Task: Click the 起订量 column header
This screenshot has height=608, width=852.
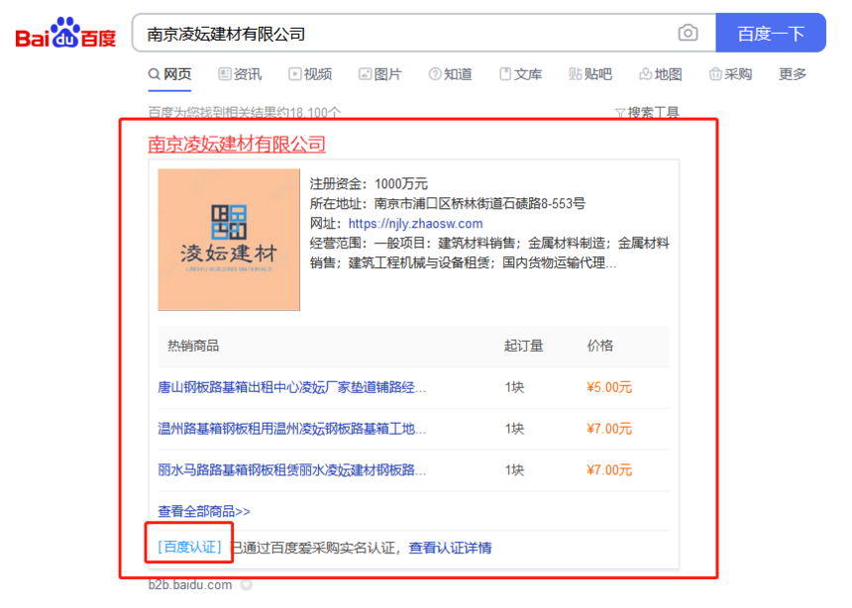Action: [x=523, y=346]
